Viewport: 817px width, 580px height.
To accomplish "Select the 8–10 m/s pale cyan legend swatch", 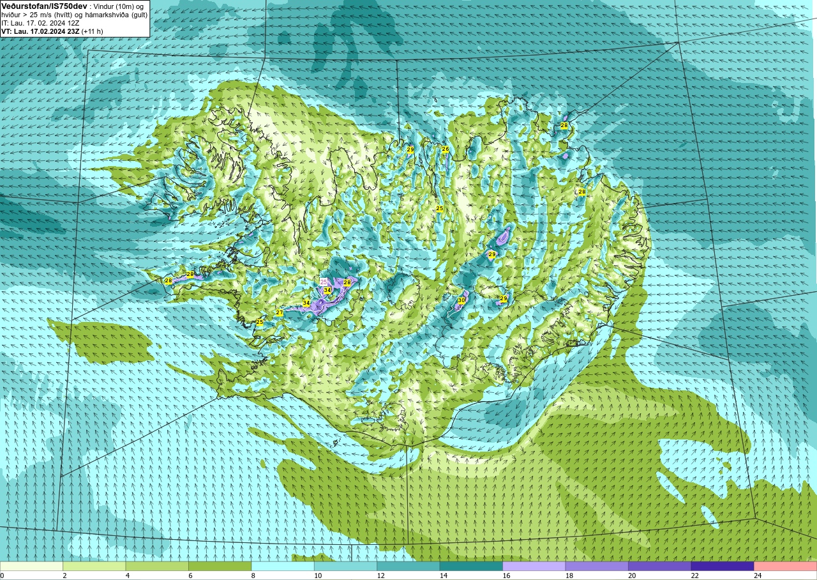I will click(283, 566).
